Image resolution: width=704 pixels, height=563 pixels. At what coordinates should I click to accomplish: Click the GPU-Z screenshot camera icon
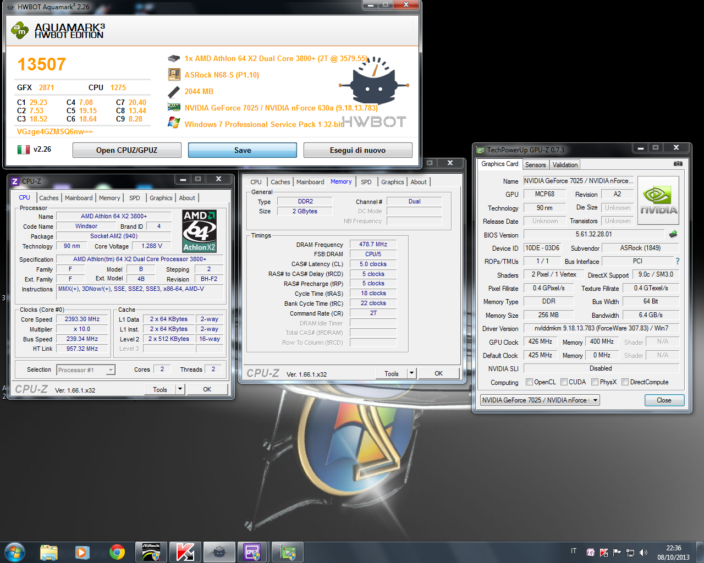[678, 164]
